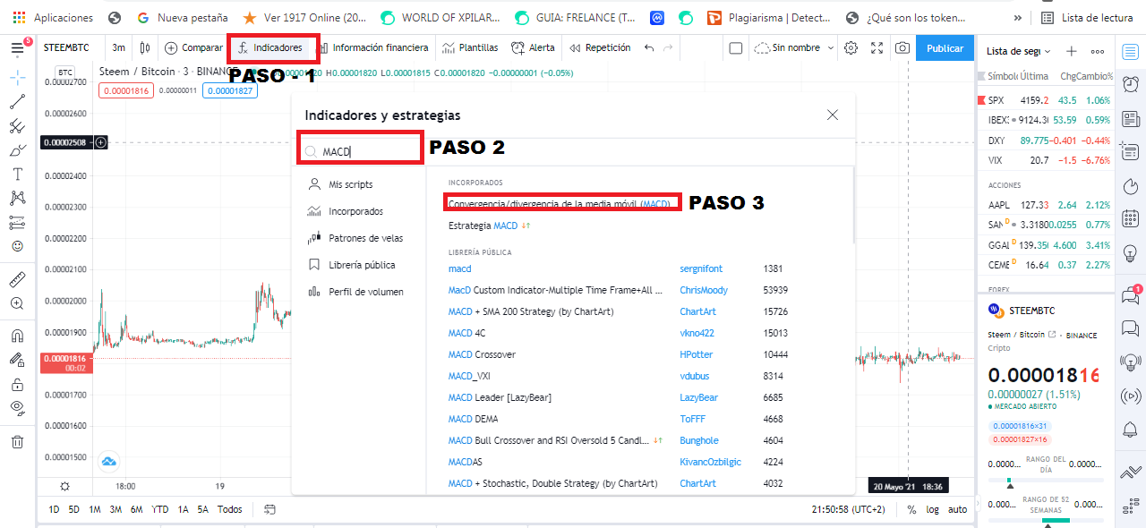The height and width of the screenshot is (528, 1146).
Task: Toggle lock all drawing tools
Action: [x=17, y=385]
